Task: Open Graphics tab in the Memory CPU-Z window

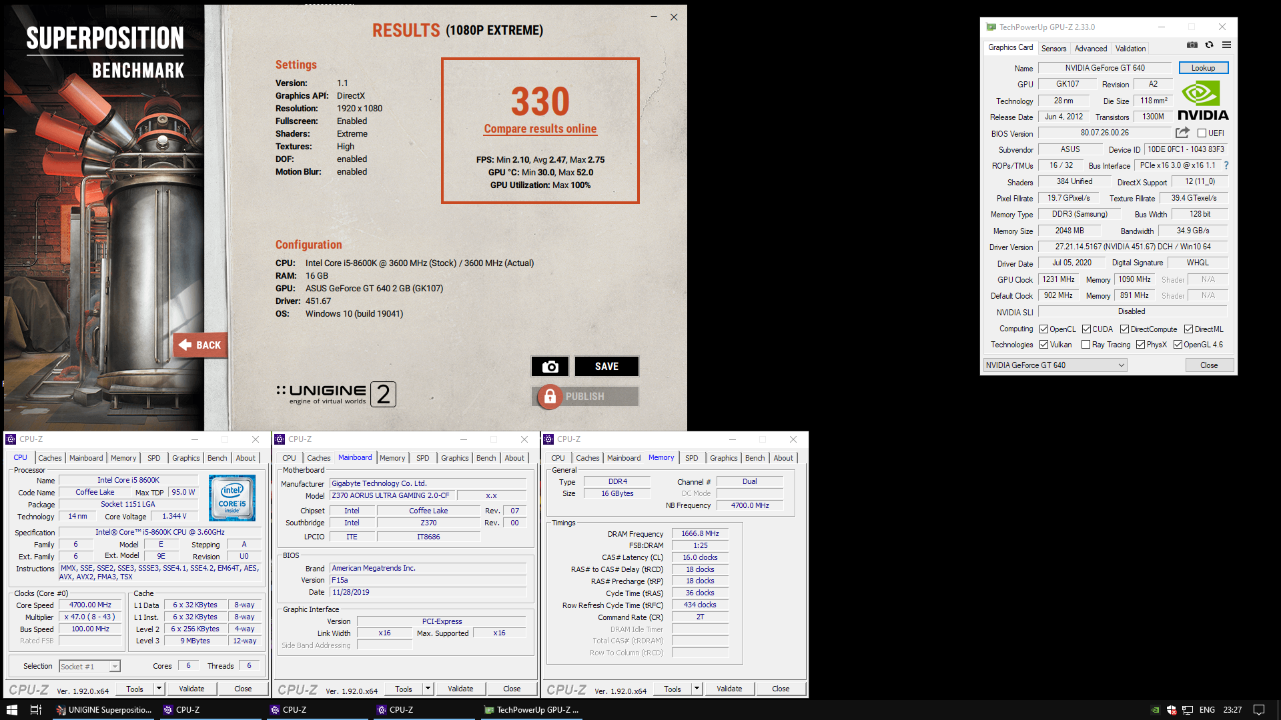Action: coord(723,458)
